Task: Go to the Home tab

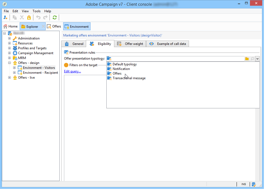Action: [x=11, y=26]
